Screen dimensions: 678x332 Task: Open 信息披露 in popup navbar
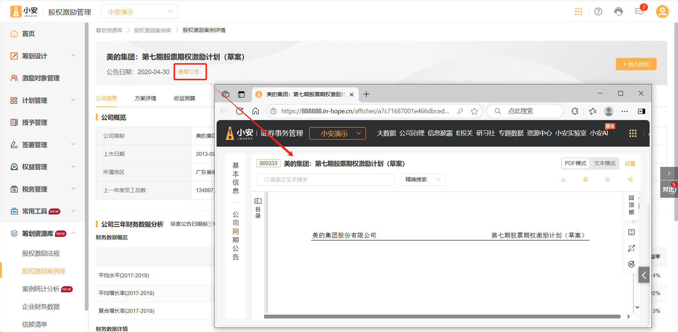pyautogui.click(x=440, y=133)
